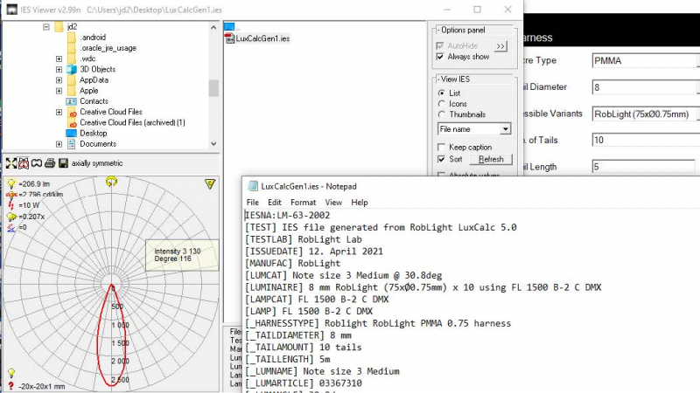Click the red lightning icon beside 10 W
The height and width of the screenshot is (393, 700).
click(x=11, y=205)
